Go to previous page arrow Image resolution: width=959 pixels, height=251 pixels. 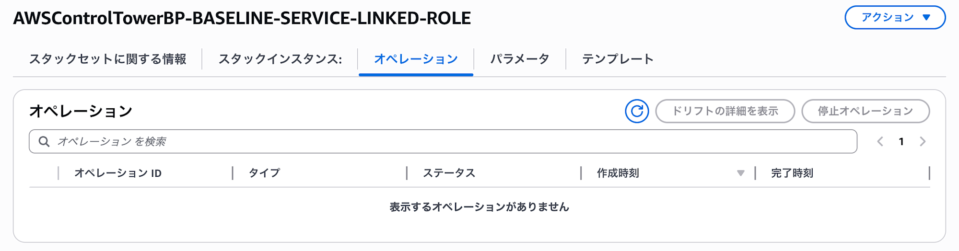[x=880, y=142]
